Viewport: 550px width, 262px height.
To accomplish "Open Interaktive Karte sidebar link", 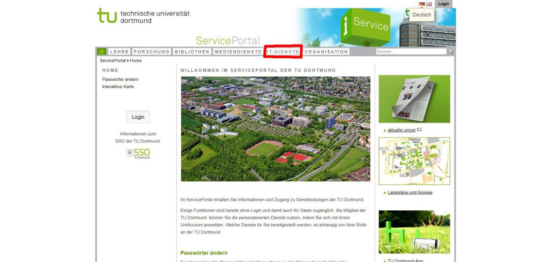I will (118, 86).
